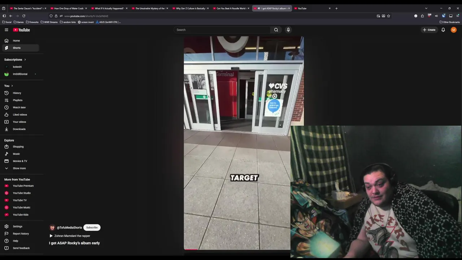Expand the Subscriptions section
The width and height of the screenshot is (462, 260).
click(15, 60)
